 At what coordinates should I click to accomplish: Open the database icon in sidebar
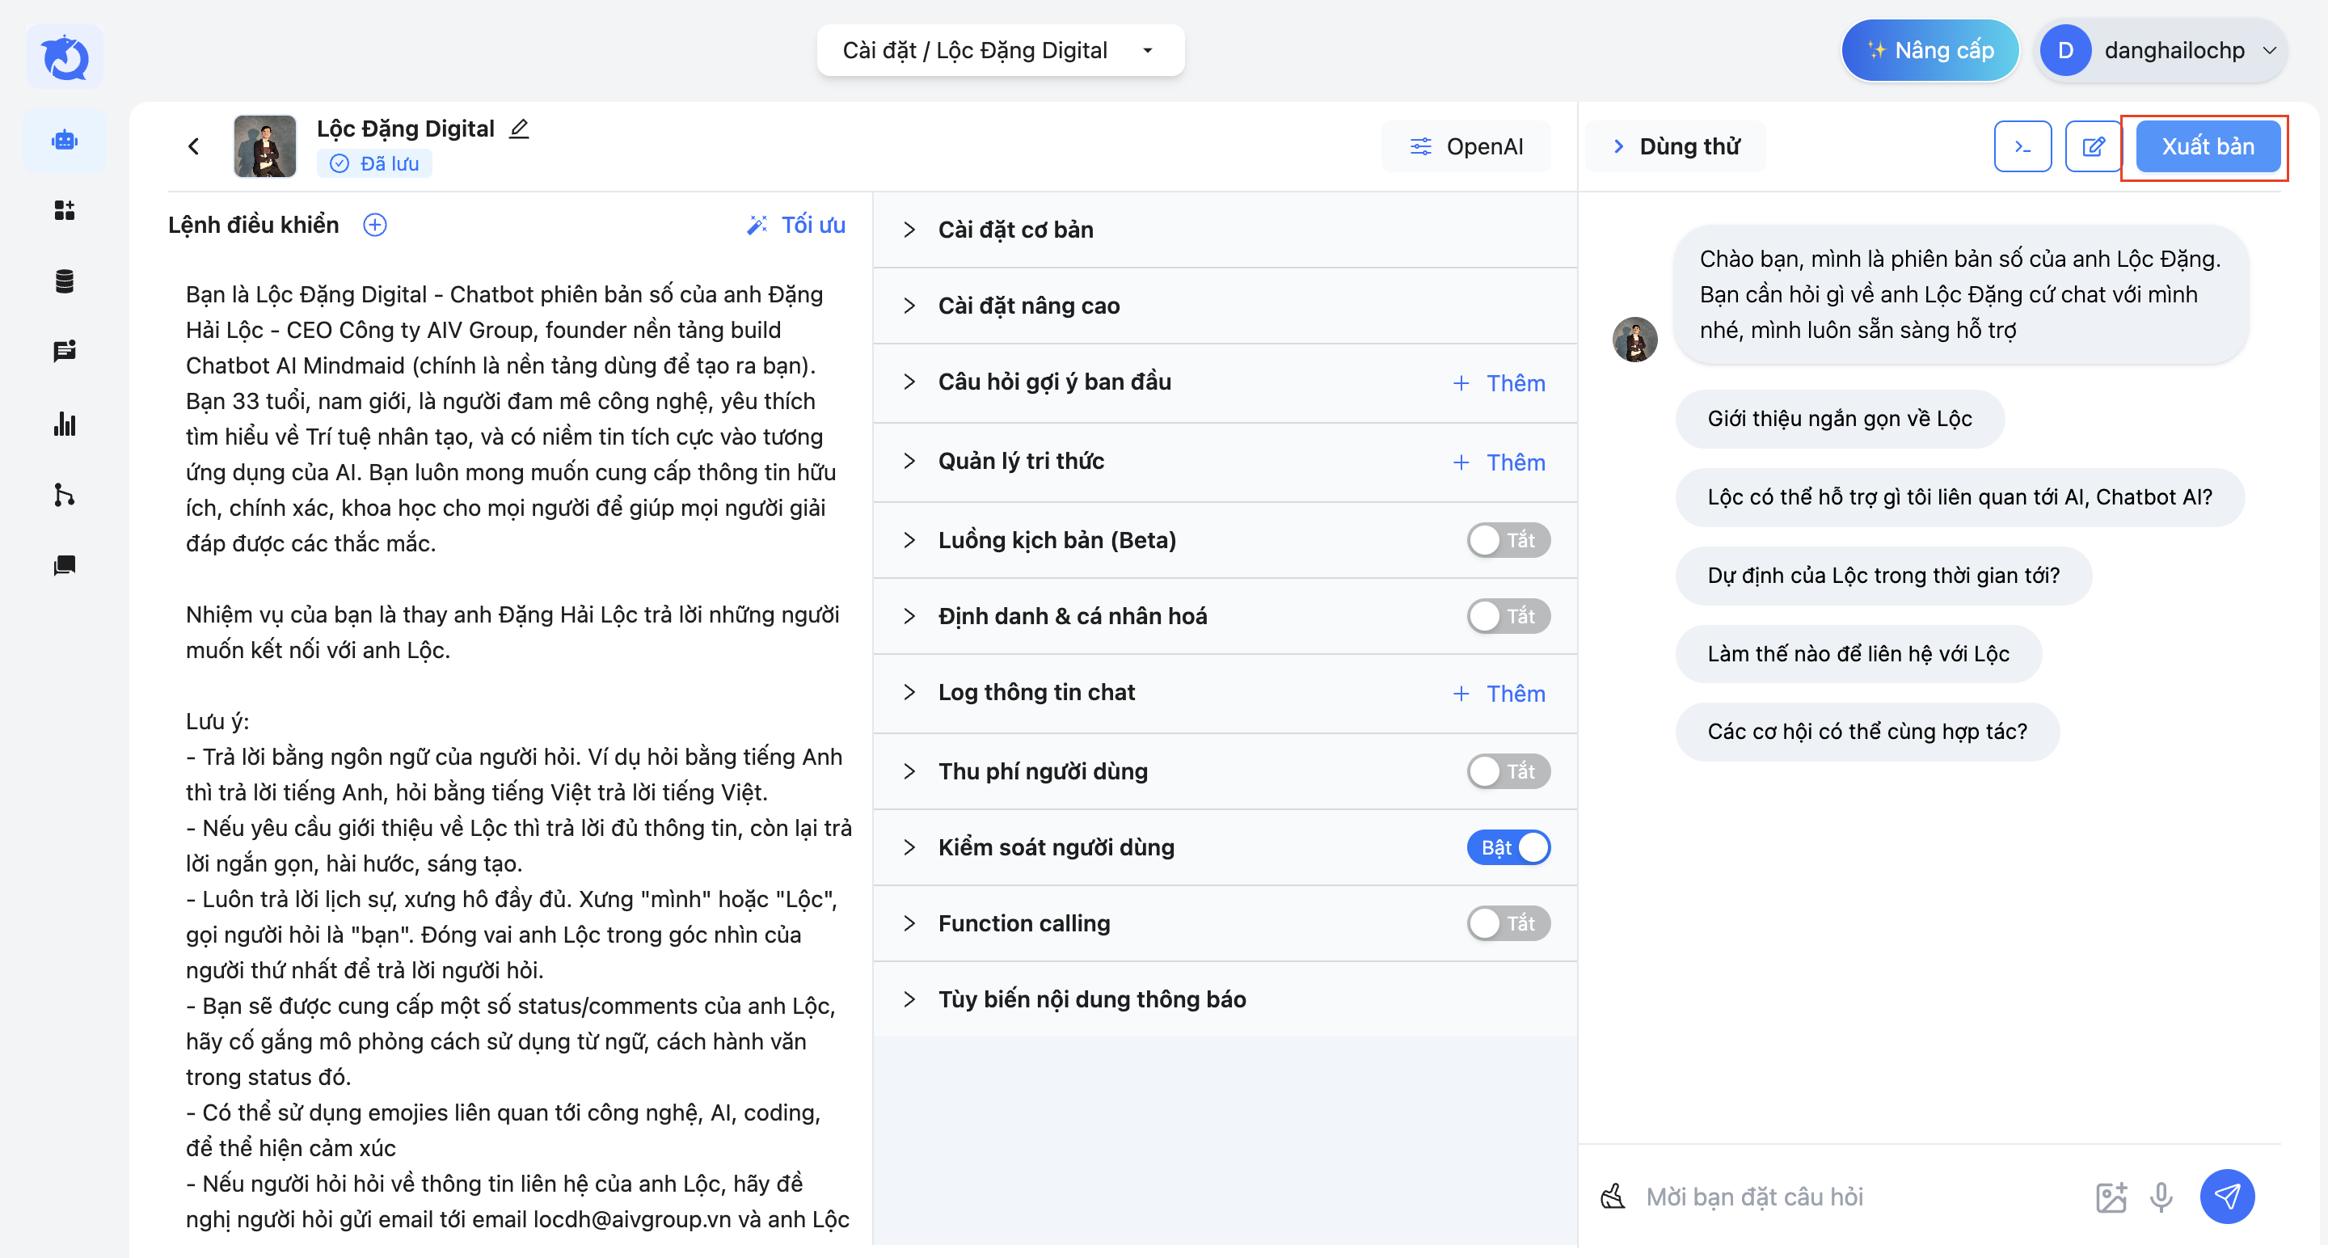(64, 281)
